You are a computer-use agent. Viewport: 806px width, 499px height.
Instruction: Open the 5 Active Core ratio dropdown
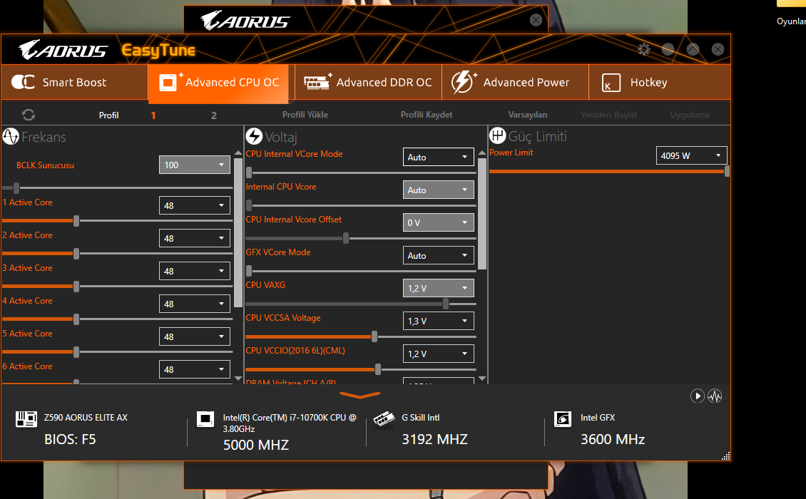(x=194, y=336)
